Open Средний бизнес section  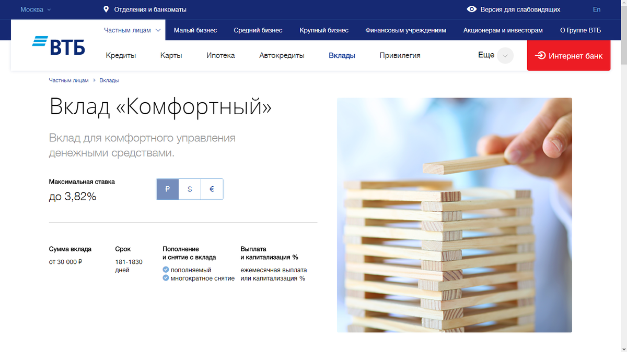pyautogui.click(x=258, y=30)
